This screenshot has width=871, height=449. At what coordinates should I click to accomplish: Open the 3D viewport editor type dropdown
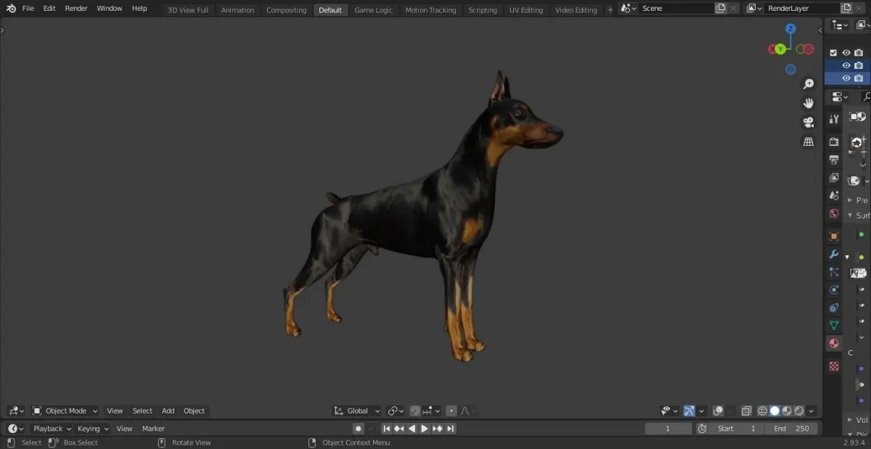[16, 411]
